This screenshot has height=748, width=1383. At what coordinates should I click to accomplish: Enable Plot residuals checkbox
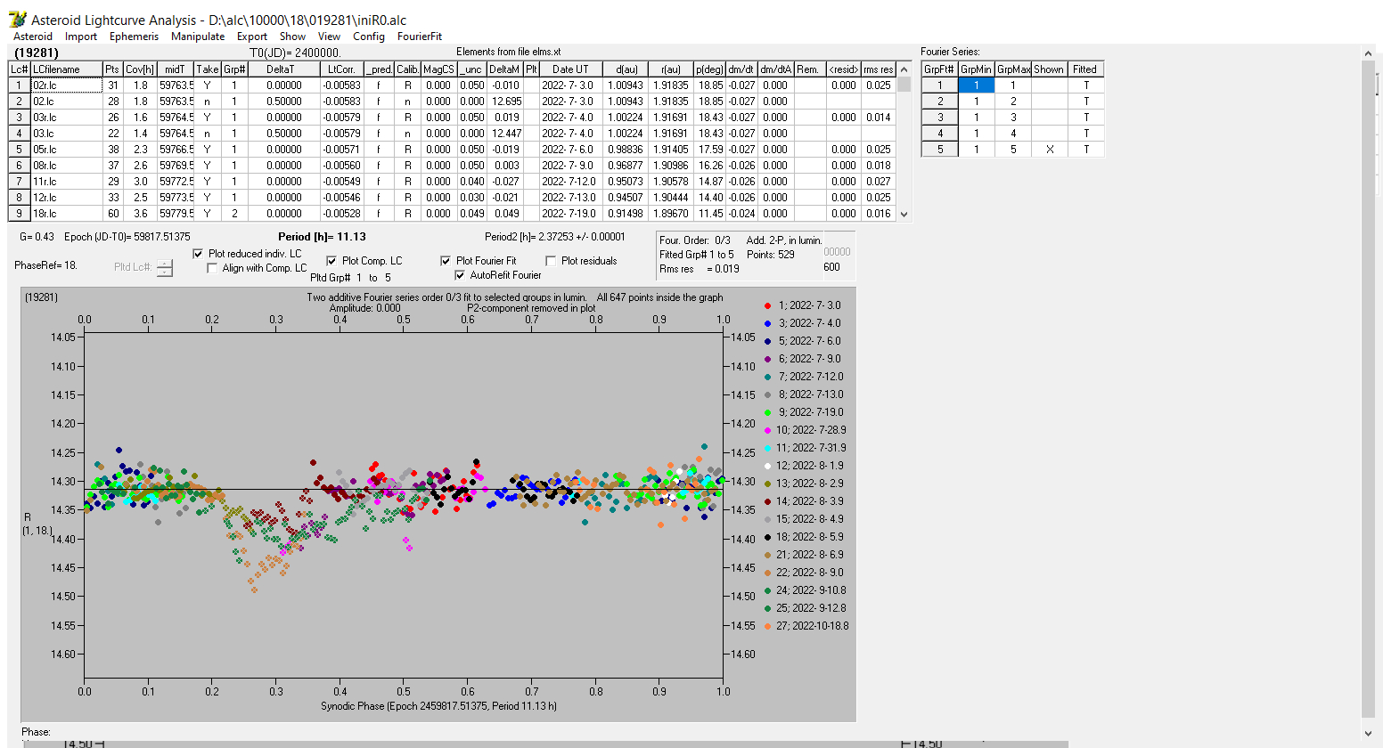point(551,261)
